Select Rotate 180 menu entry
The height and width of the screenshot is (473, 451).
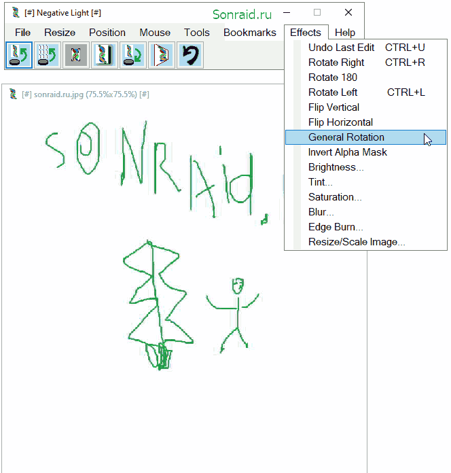[365, 77]
